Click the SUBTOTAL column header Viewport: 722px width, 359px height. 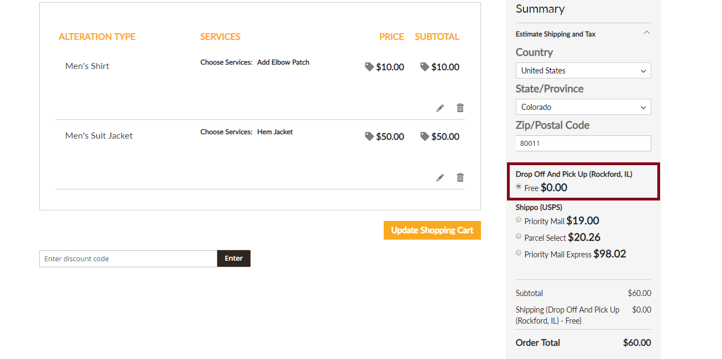point(437,37)
